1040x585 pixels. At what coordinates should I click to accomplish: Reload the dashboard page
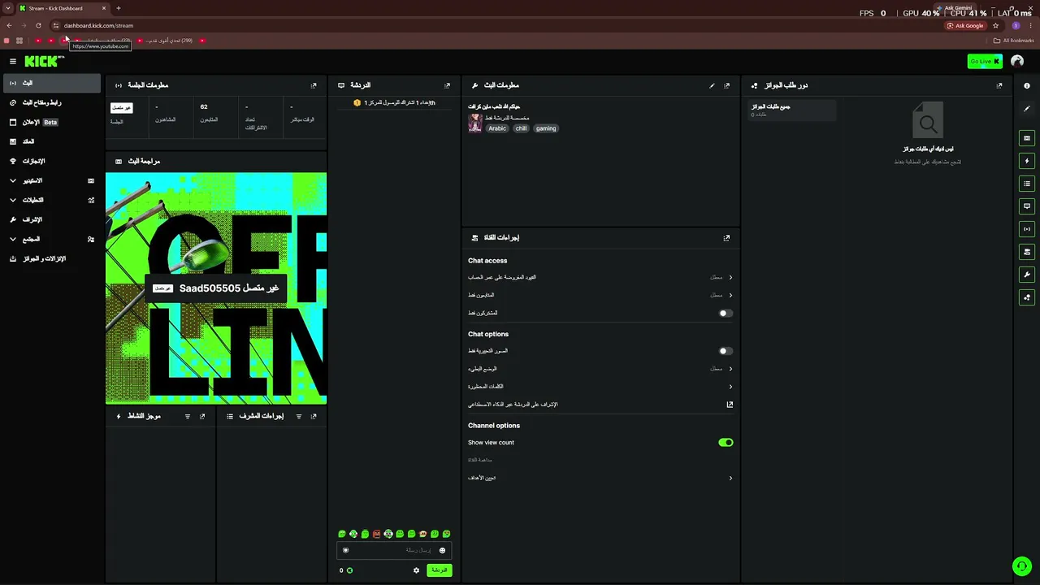(x=38, y=25)
